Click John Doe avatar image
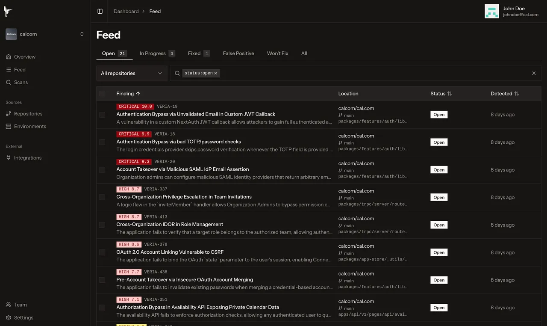 pyautogui.click(x=492, y=12)
